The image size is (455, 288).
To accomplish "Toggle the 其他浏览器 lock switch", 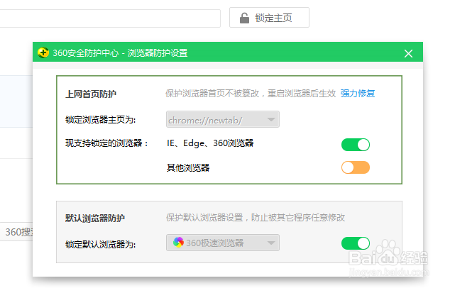I will tap(356, 167).
